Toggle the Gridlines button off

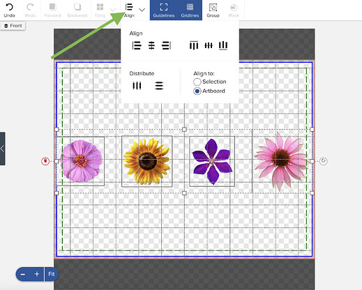point(190,10)
